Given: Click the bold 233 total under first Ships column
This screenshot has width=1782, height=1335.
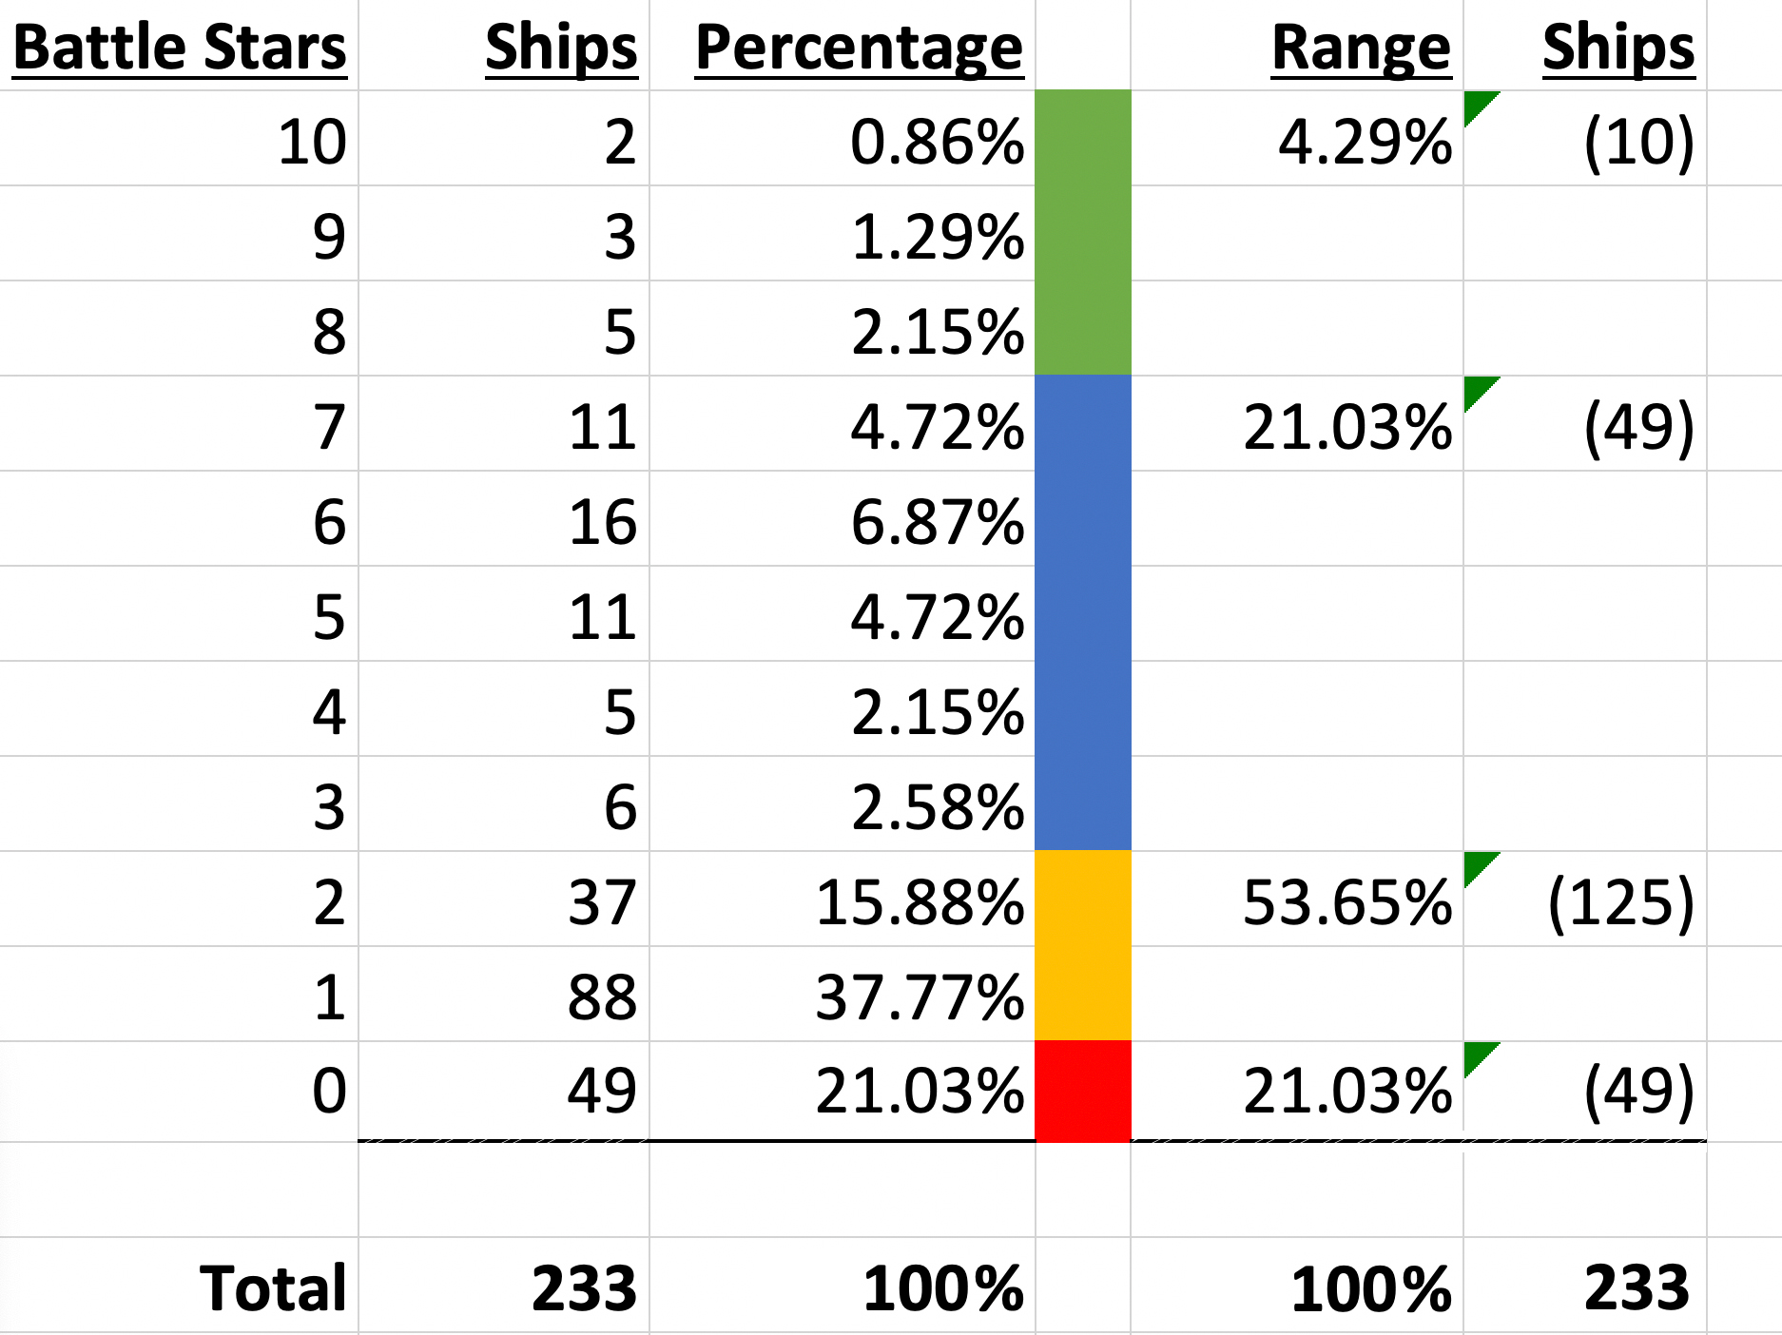Looking at the screenshot, I should 504,1286.
